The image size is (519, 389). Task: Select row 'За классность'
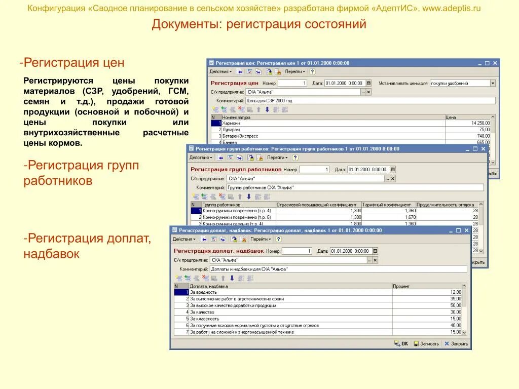[318, 319]
